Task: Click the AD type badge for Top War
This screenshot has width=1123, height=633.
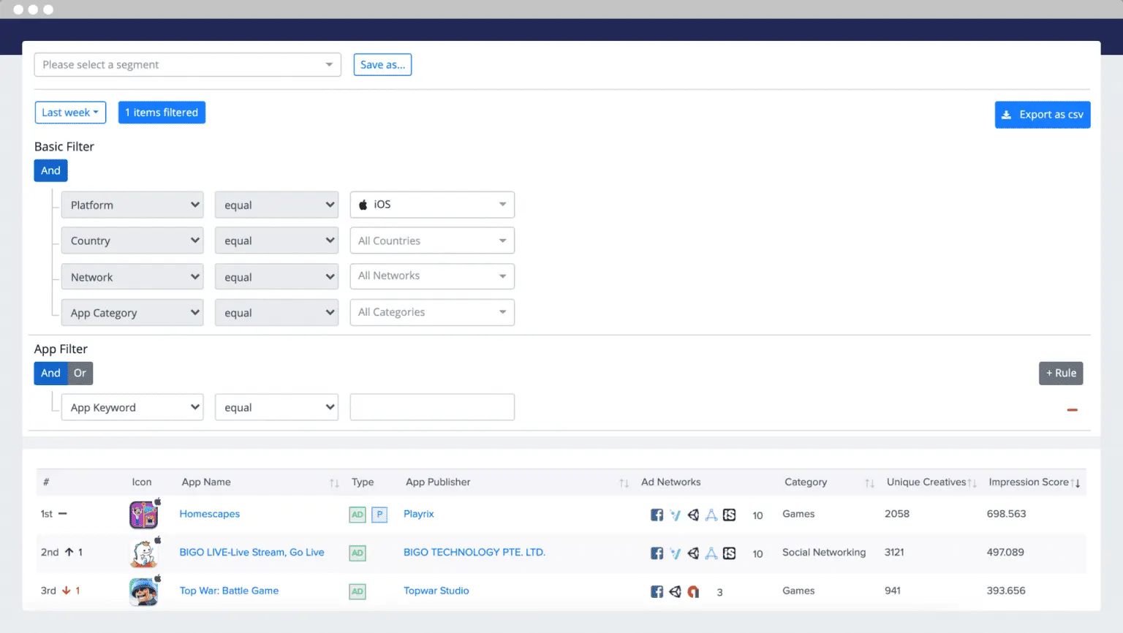Action: pos(358,591)
